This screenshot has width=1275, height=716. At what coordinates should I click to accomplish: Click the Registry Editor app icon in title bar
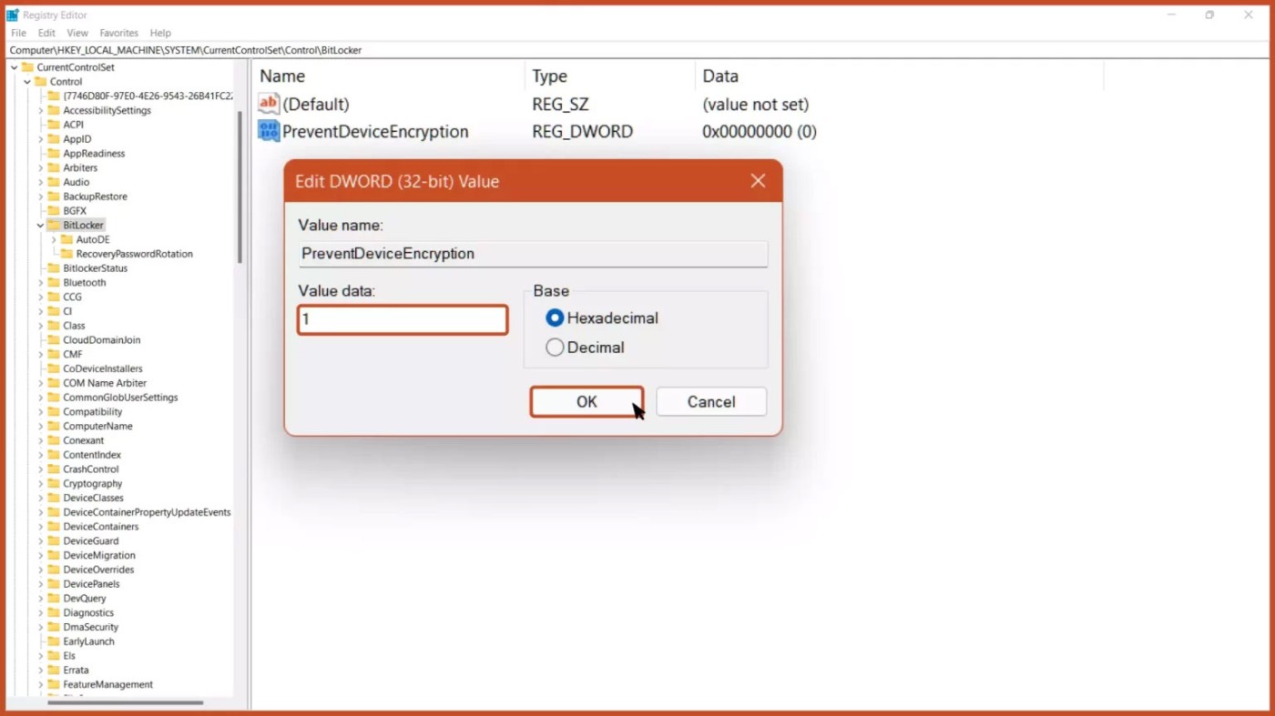pyautogui.click(x=13, y=15)
